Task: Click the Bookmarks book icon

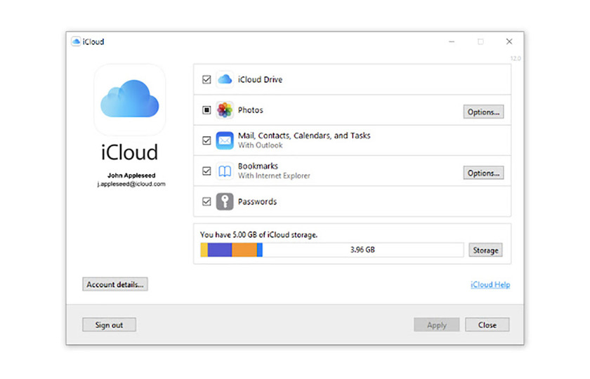Action: [225, 171]
